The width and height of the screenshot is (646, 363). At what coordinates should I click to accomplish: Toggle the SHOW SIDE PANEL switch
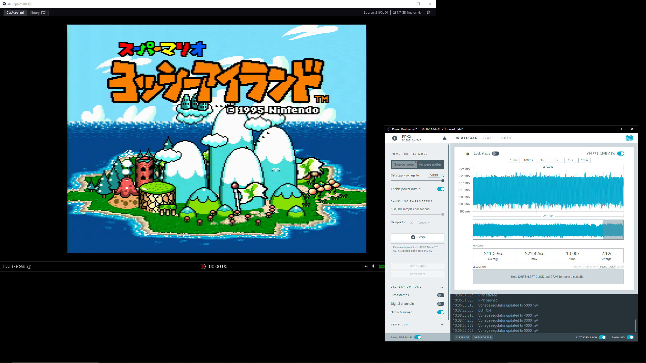coord(418,337)
